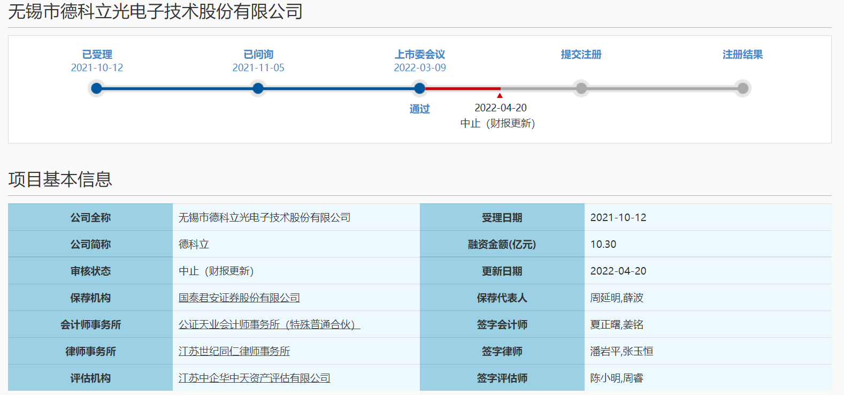The height and width of the screenshot is (395, 844).
Task: Click the 审核状态 header cell
Action: tap(90, 271)
